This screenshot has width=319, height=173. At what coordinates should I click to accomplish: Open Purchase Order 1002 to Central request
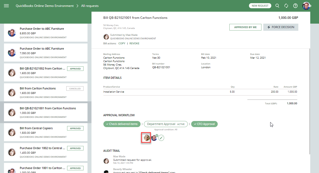(46, 152)
